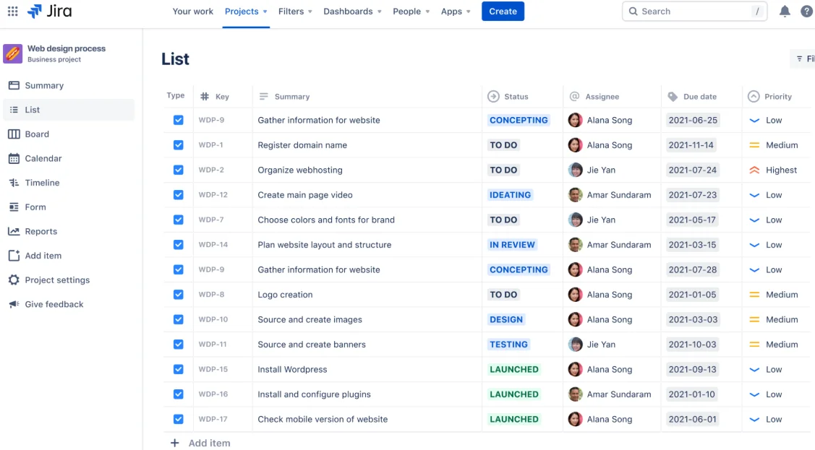Click inside the Search field
The height and width of the screenshot is (450, 815).
(694, 11)
